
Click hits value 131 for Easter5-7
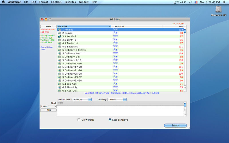click(x=181, y=47)
